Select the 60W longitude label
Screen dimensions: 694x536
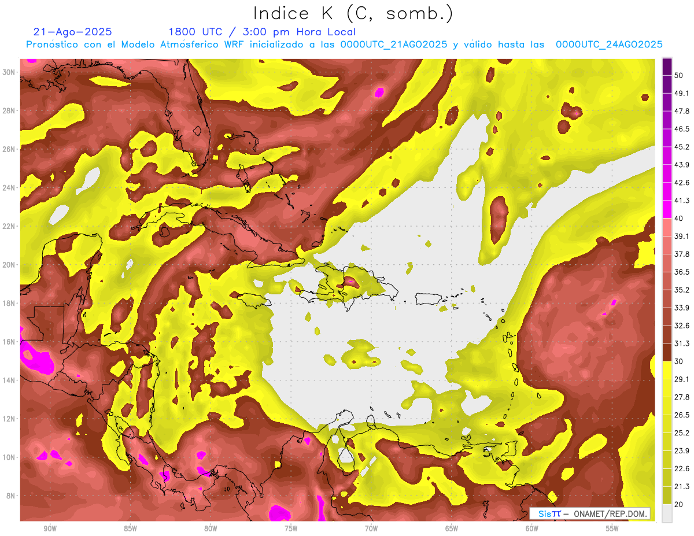click(532, 528)
